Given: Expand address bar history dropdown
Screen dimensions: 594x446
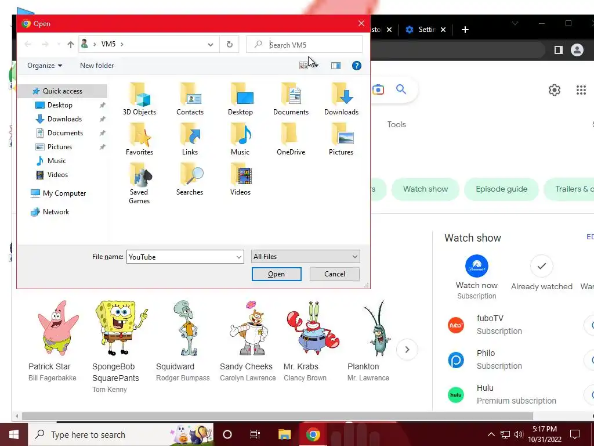Looking at the screenshot, I should point(210,45).
